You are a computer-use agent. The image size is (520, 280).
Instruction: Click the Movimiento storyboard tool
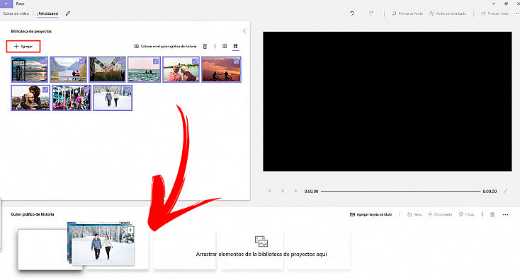pos(440,214)
